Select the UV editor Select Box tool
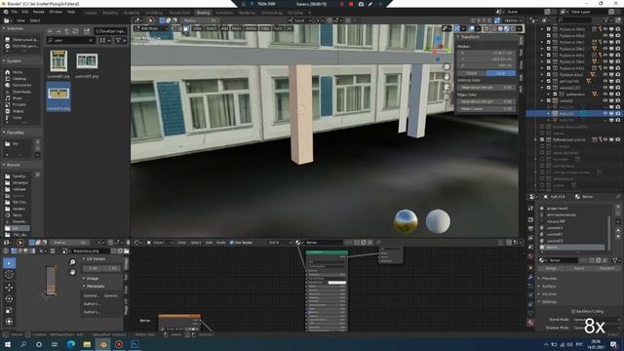 pos(9,263)
